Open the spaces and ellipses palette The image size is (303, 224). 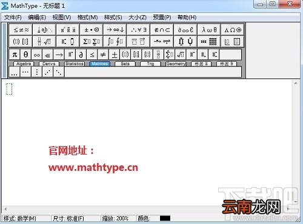pyautogui.click(x=44, y=30)
